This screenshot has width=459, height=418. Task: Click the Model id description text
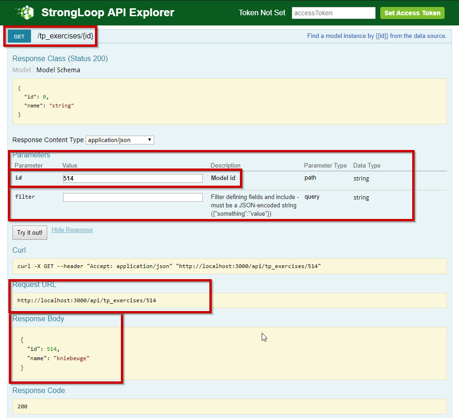pyautogui.click(x=223, y=178)
